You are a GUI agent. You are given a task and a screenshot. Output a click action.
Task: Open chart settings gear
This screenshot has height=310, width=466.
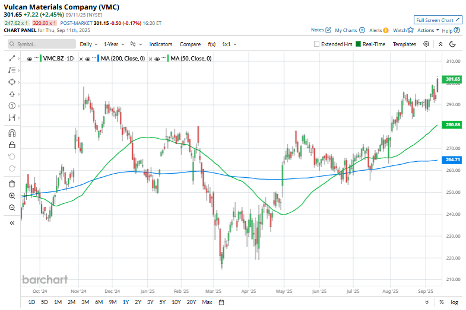(426, 44)
